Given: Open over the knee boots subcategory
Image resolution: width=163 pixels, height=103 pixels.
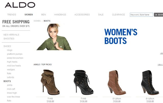Looking at the screenshot, I should click(13, 97).
